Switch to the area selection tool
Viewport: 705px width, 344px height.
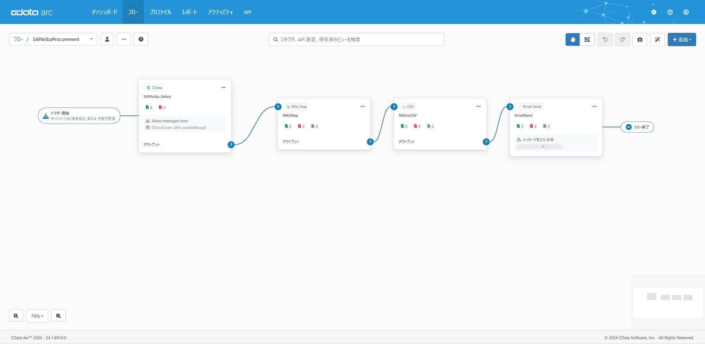tap(587, 39)
